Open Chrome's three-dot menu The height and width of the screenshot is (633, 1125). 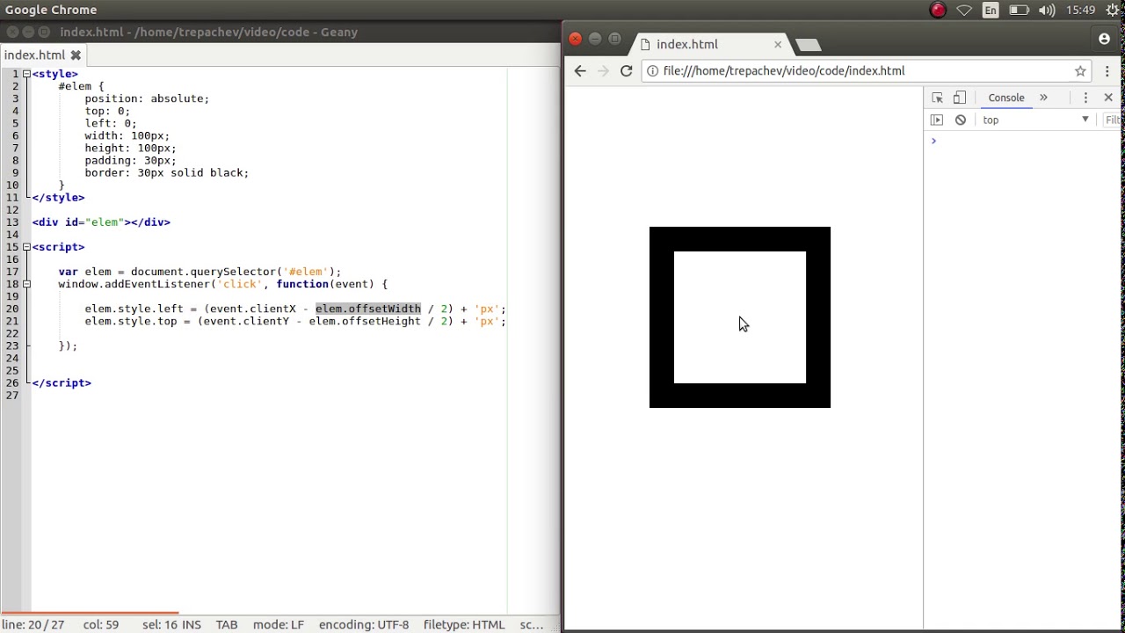[1107, 71]
